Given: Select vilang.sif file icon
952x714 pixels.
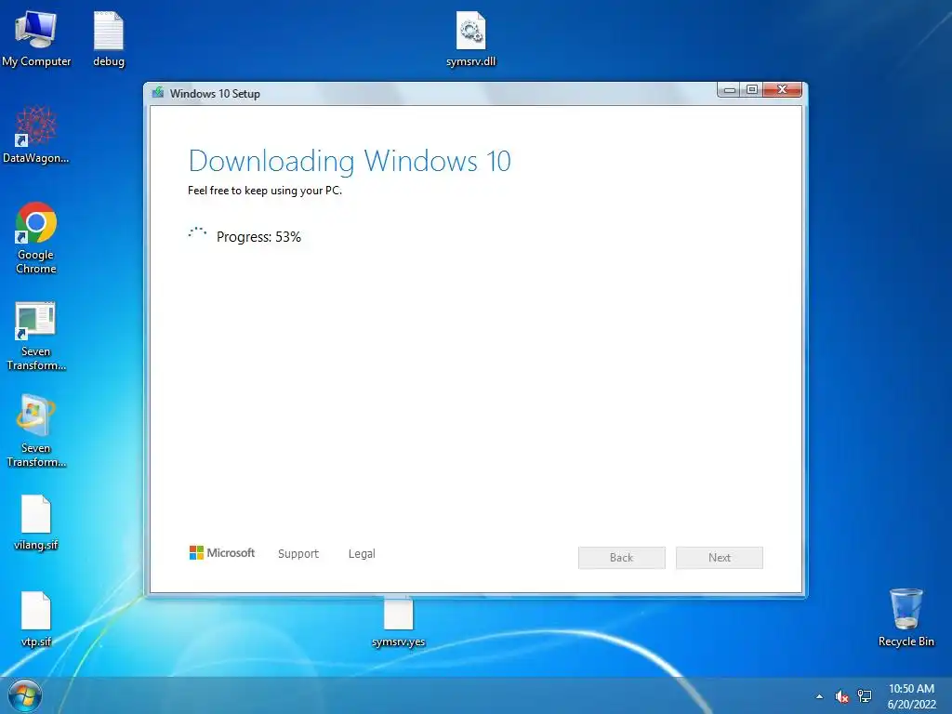Looking at the screenshot, I should pyautogui.click(x=36, y=522).
